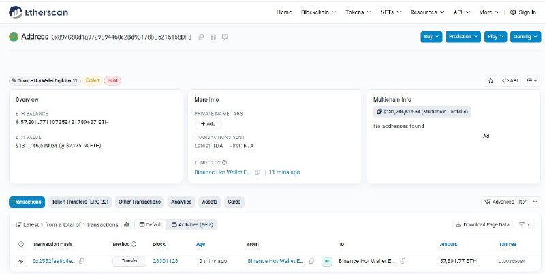This screenshot has width=545, height=274.
Task: Open the transactions filter funnel dropdown
Action: click(x=525, y=225)
